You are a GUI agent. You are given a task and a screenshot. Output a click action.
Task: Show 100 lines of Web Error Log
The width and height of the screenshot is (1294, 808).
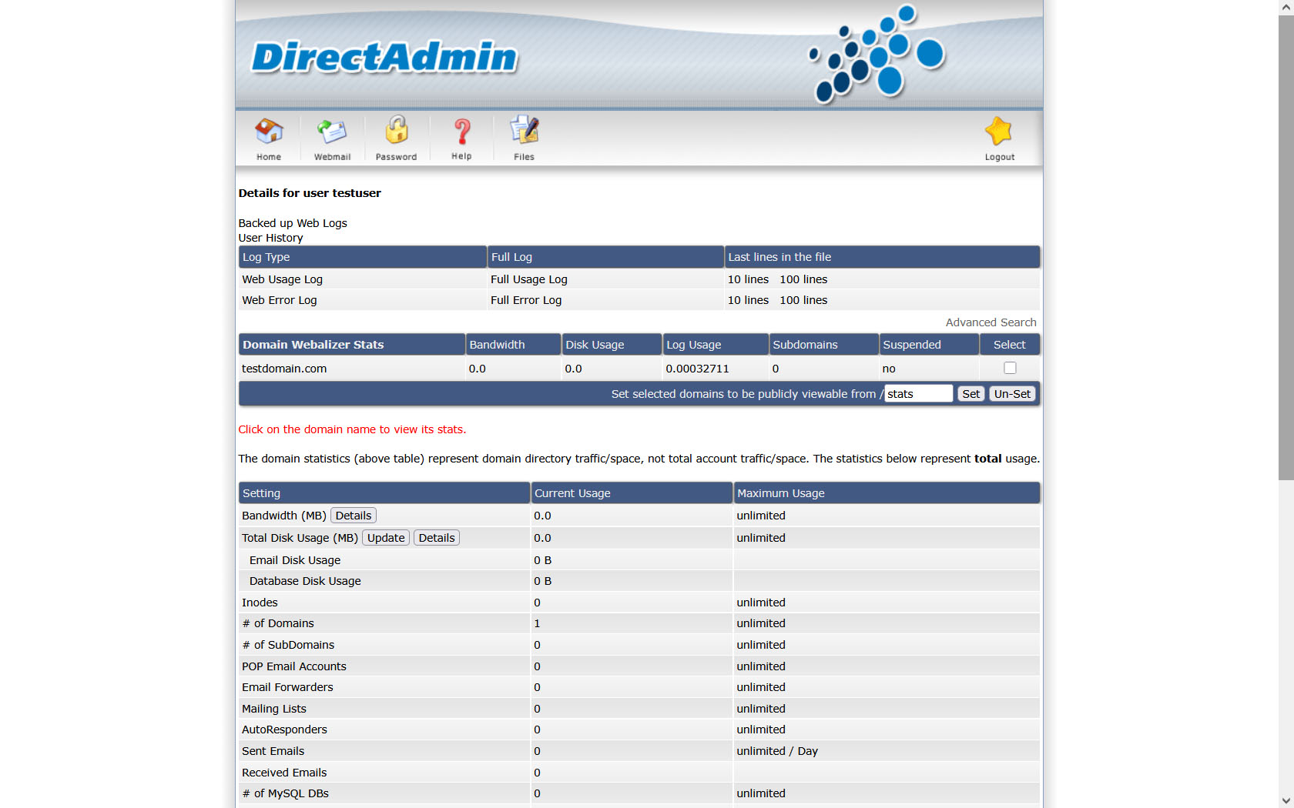click(803, 300)
